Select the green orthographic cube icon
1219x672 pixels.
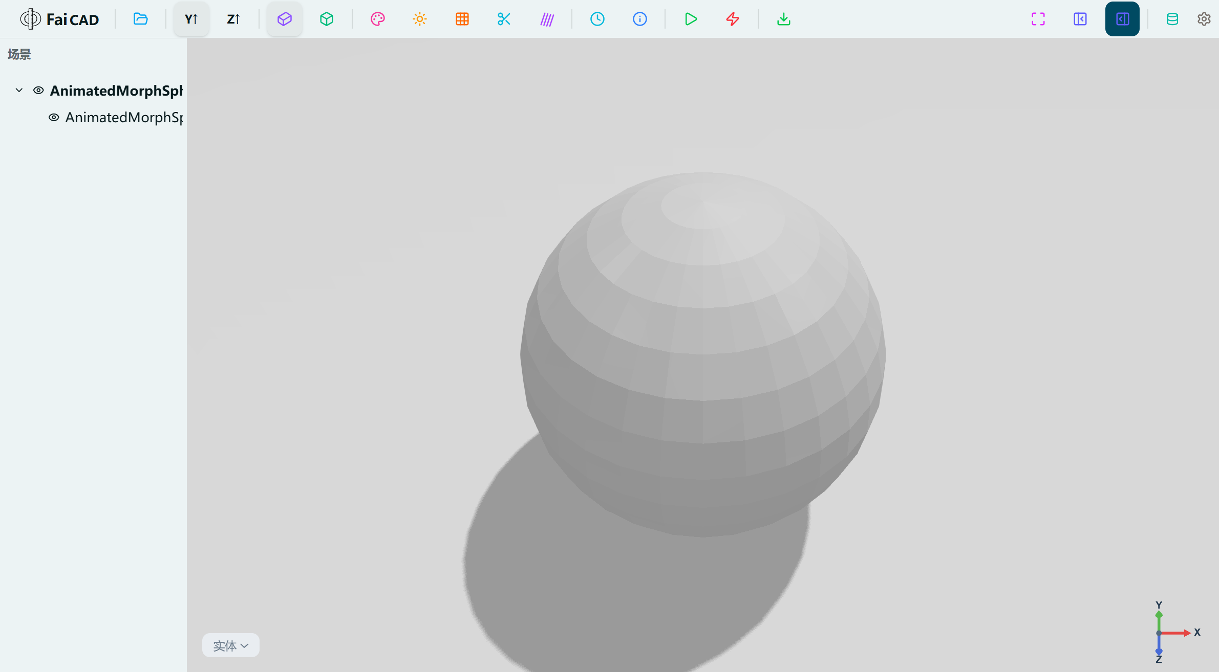tap(327, 19)
